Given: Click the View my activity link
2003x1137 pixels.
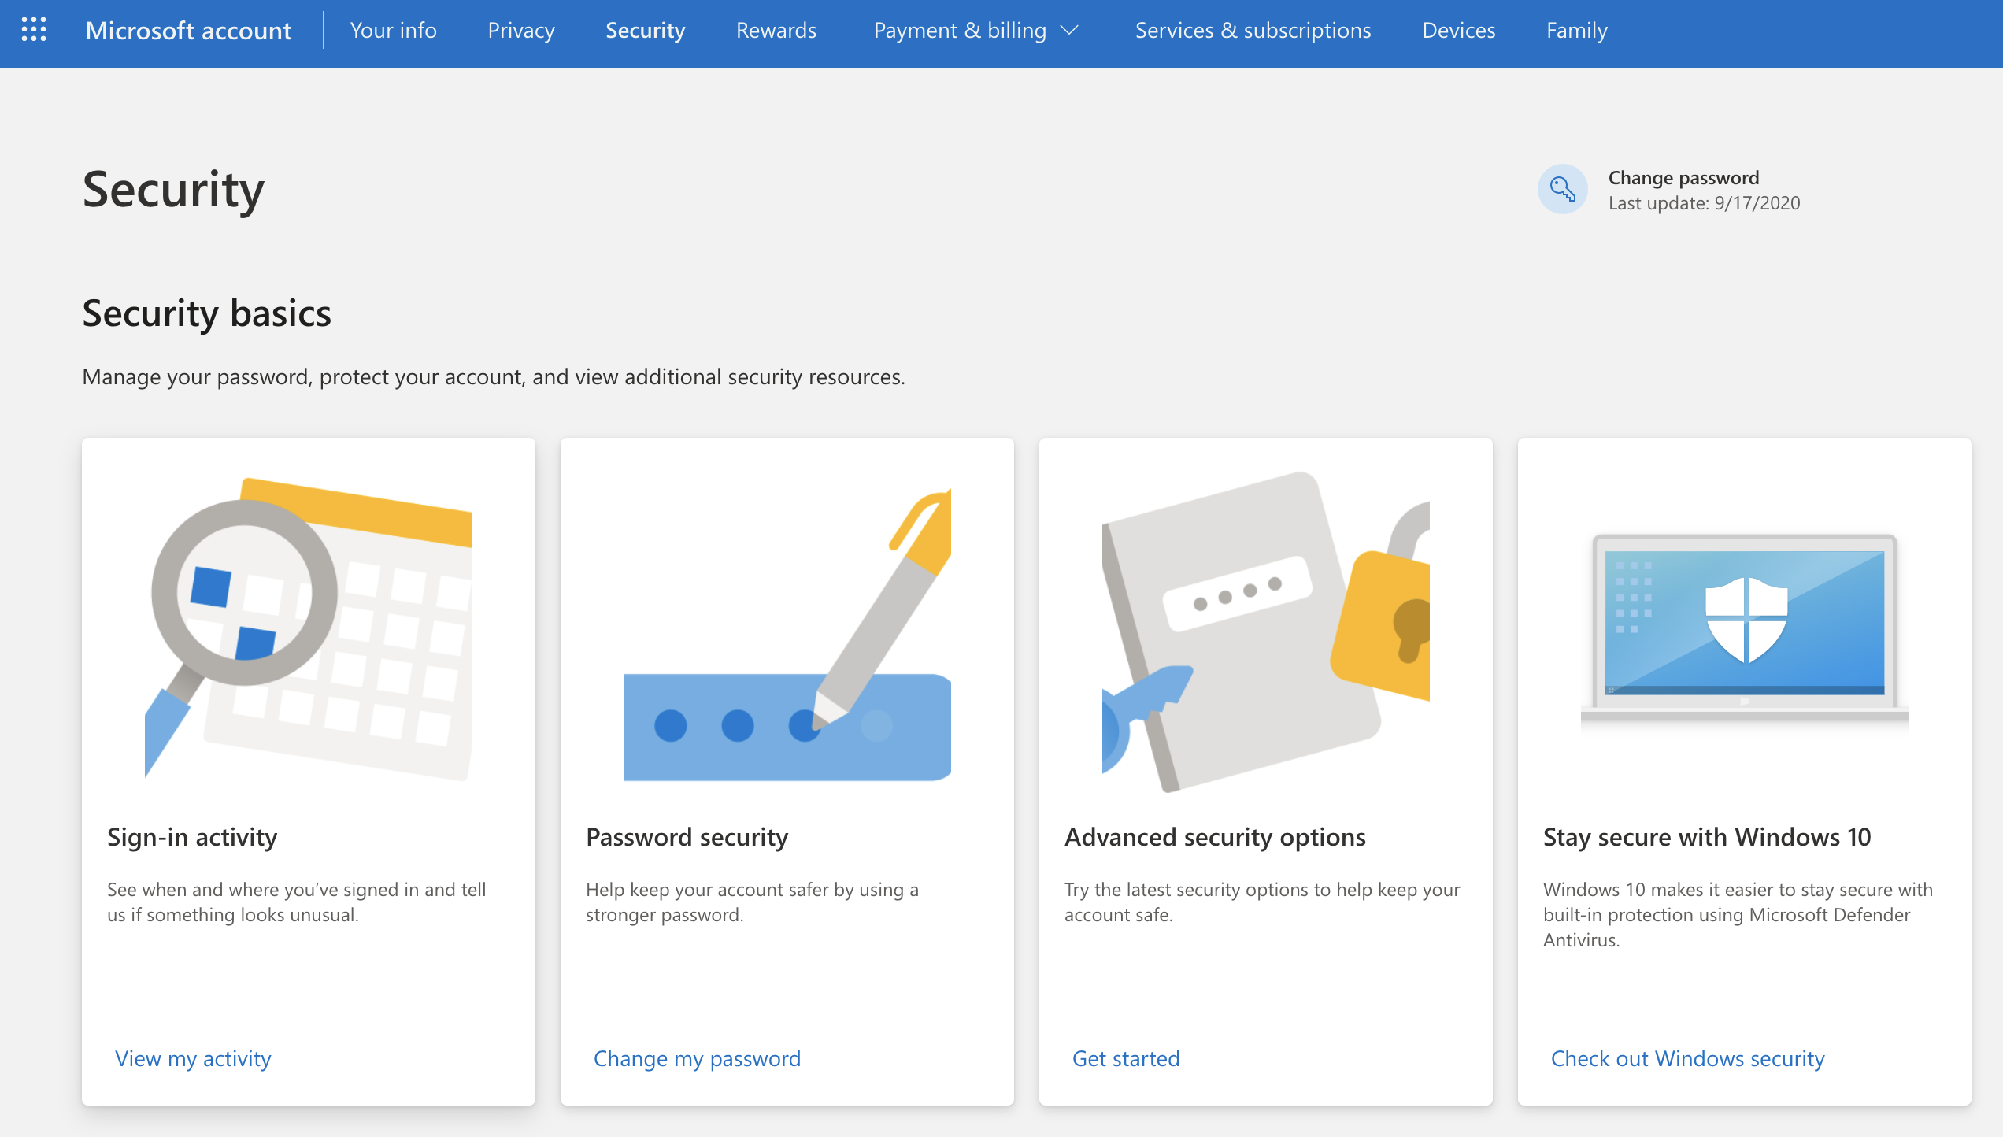Looking at the screenshot, I should [193, 1058].
